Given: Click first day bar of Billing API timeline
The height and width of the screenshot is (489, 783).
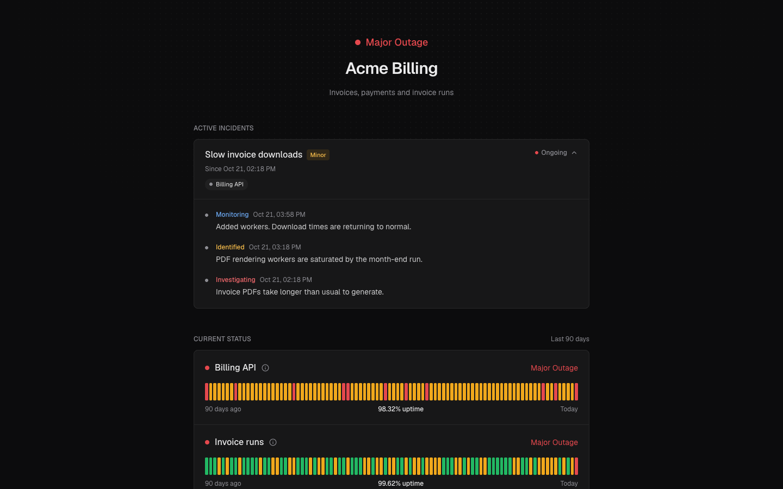Looking at the screenshot, I should pos(207,392).
